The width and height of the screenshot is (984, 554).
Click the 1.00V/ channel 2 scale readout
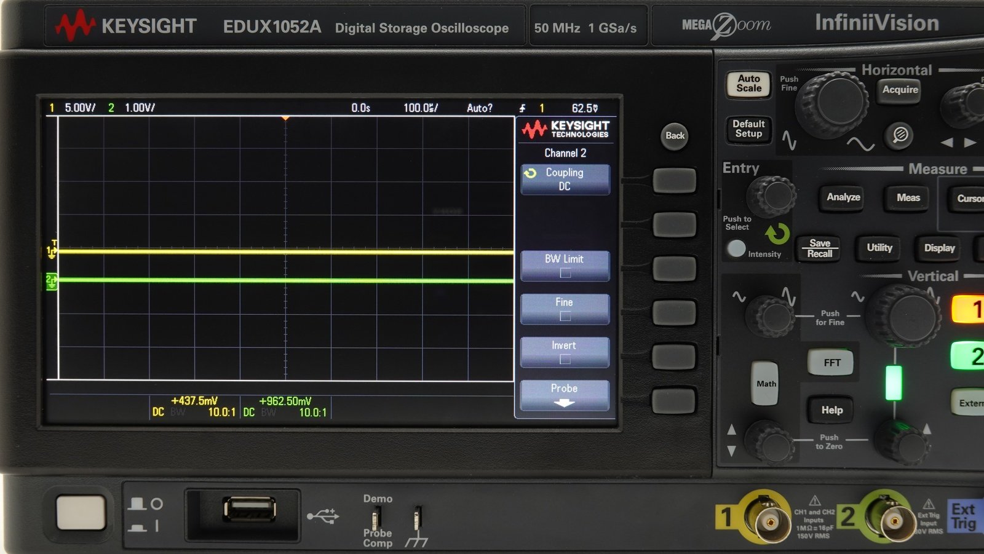[140, 108]
